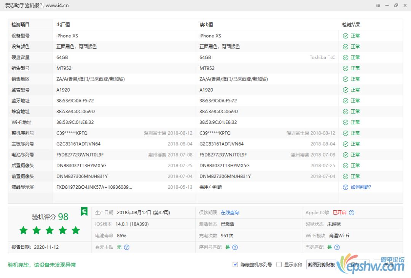This screenshot has height=278, width=411.
Task: Click the red 已开启 Apple ID lock status
Action: point(339,213)
